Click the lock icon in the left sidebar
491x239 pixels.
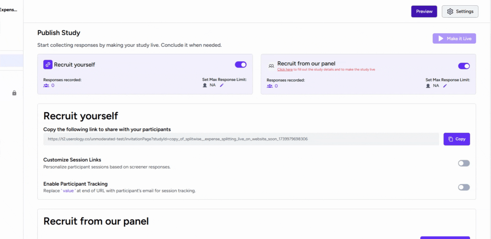coord(14,93)
